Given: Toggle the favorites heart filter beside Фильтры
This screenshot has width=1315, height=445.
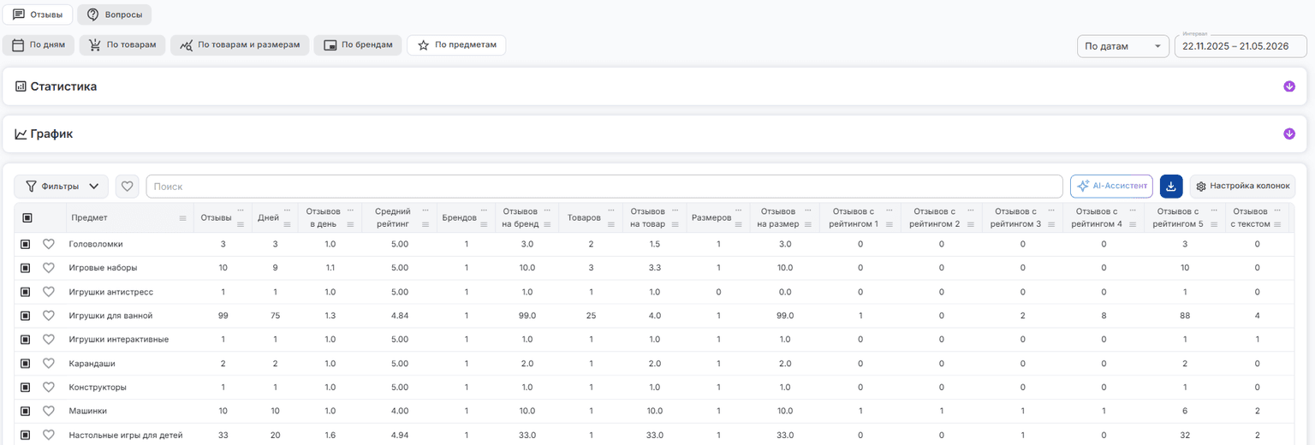Looking at the screenshot, I should (128, 186).
